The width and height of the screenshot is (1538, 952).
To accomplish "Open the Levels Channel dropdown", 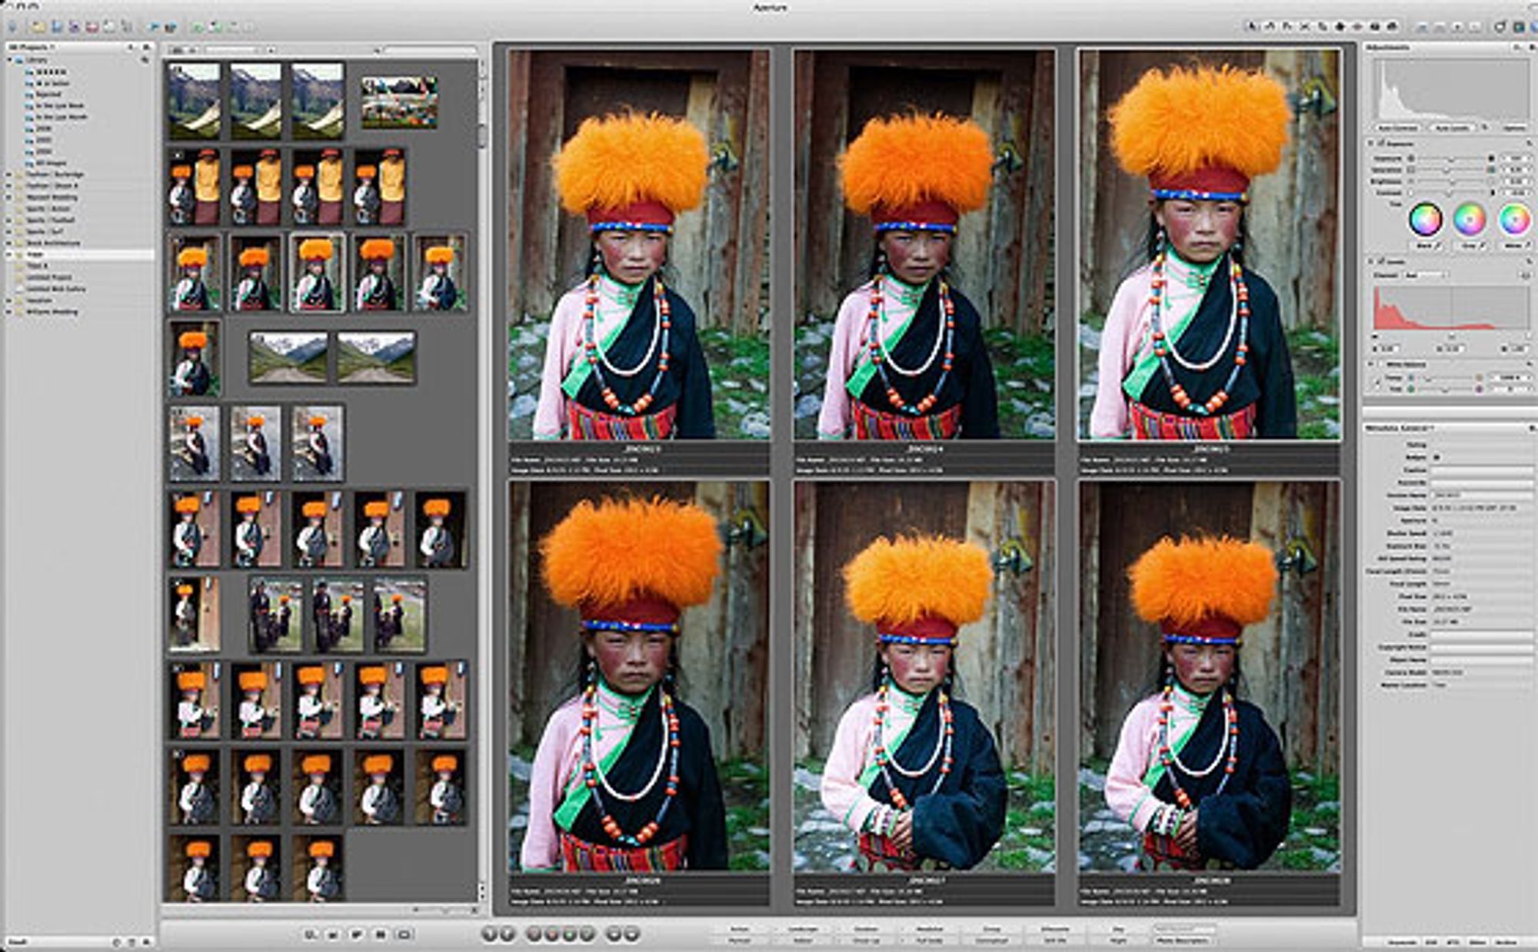I will point(1426,275).
